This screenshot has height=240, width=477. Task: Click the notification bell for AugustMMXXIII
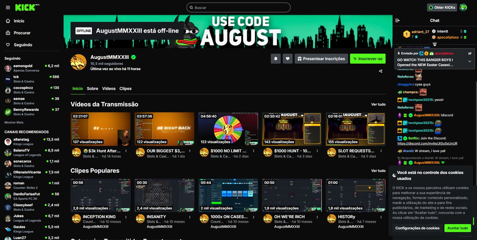(x=275, y=59)
